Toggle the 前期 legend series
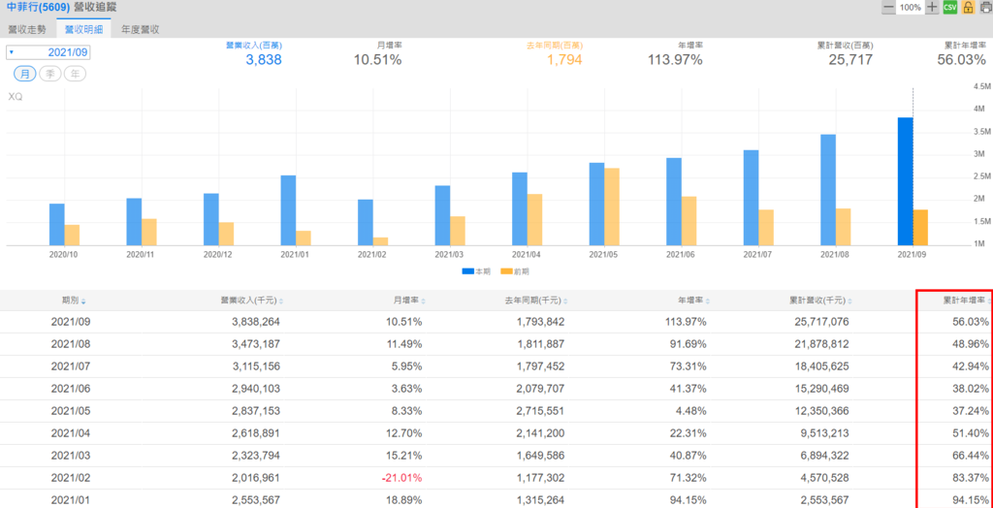This screenshot has height=508, width=993. [515, 271]
